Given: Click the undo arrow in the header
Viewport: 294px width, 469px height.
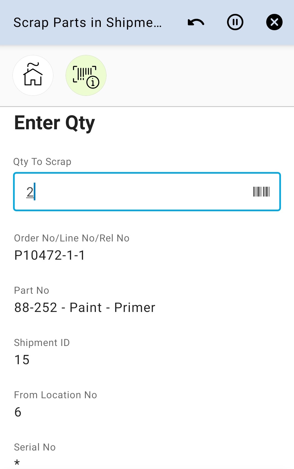Looking at the screenshot, I should coord(196,22).
